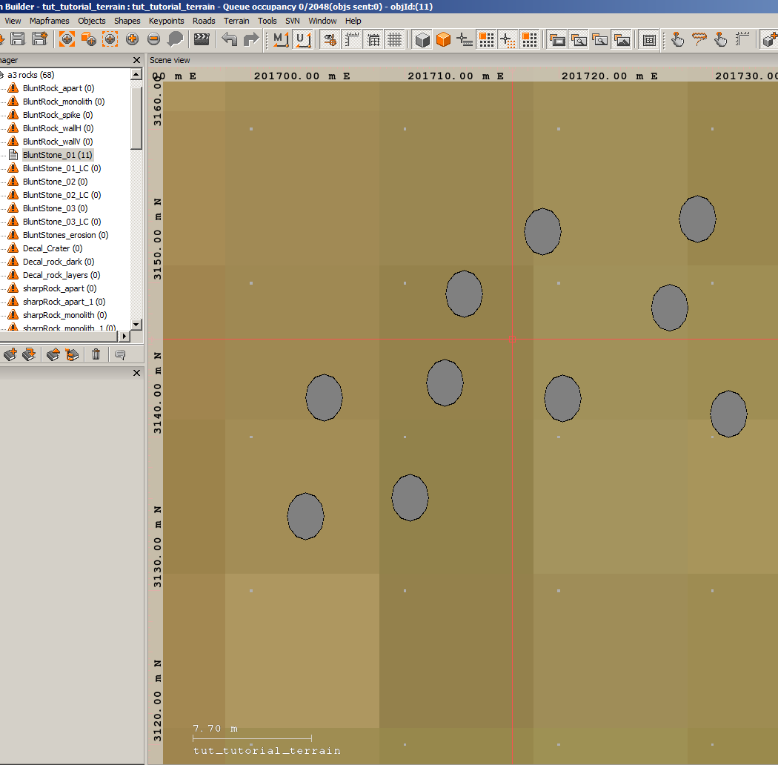Click the library list scroll up arrow
The width and height of the screenshot is (778, 765).
click(x=136, y=75)
